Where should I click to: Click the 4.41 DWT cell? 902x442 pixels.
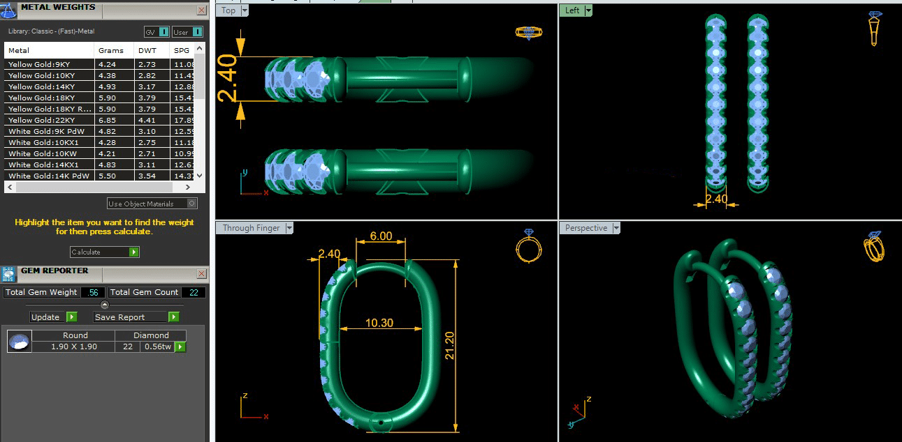click(x=151, y=120)
